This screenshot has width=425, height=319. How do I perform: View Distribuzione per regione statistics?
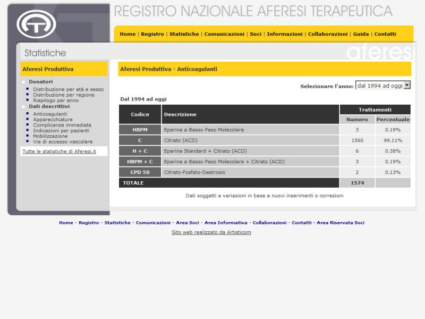click(64, 95)
